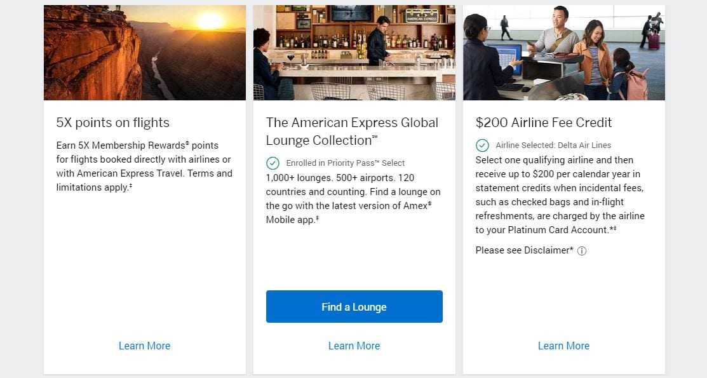This screenshot has height=378, width=707.
Task: Select the airport lounge bar image
Action: [354, 52]
